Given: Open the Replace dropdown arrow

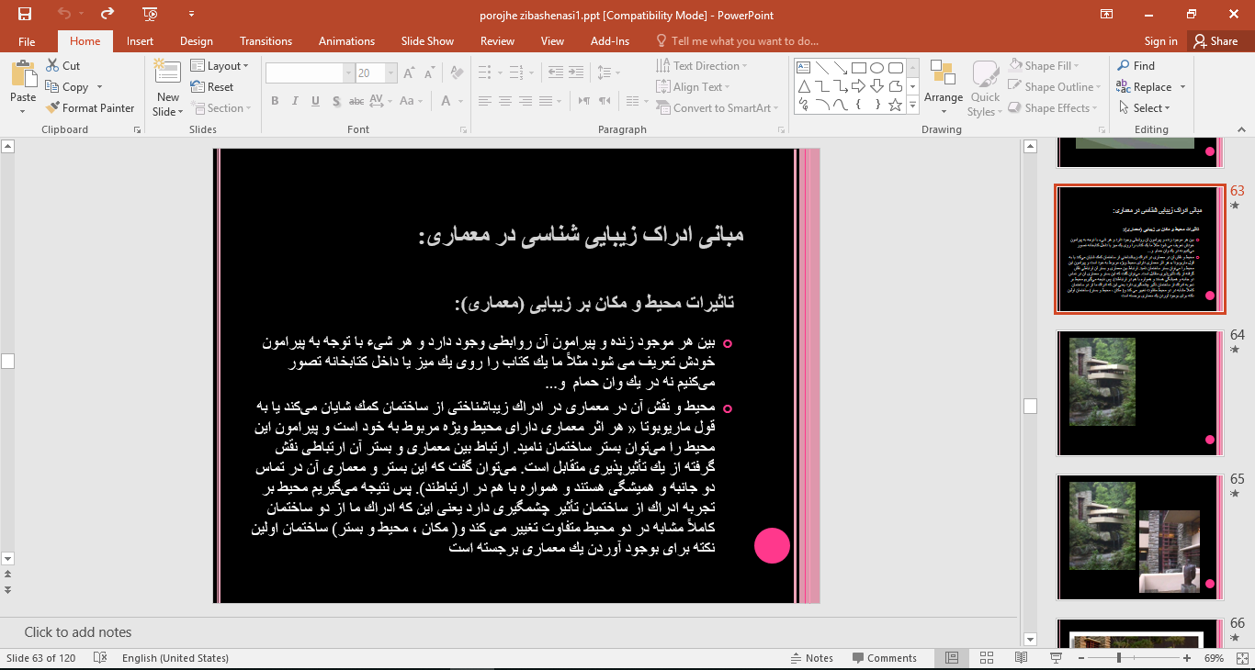Looking at the screenshot, I should click(1182, 87).
